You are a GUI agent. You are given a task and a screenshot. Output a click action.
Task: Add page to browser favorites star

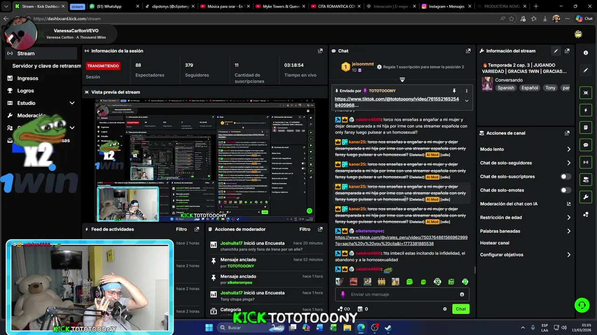[512, 19]
